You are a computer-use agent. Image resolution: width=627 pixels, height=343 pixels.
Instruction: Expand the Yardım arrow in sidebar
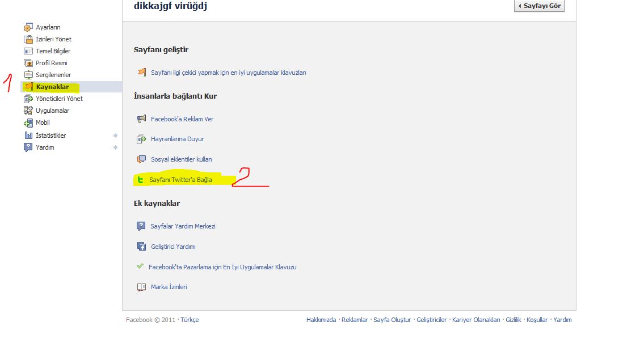[115, 147]
